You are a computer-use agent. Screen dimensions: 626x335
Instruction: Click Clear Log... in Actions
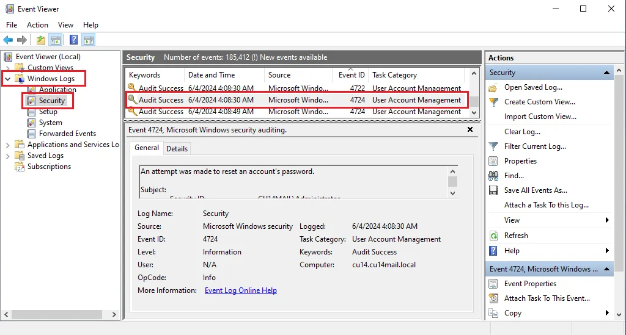point(522,132)
